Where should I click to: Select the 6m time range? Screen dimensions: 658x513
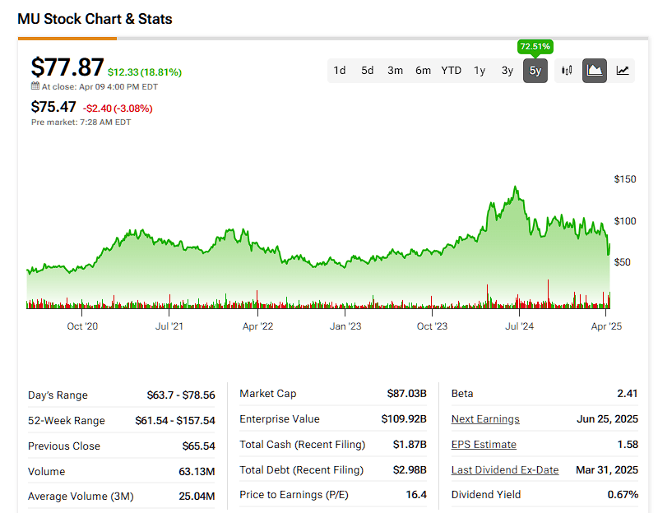coord(423,71)
